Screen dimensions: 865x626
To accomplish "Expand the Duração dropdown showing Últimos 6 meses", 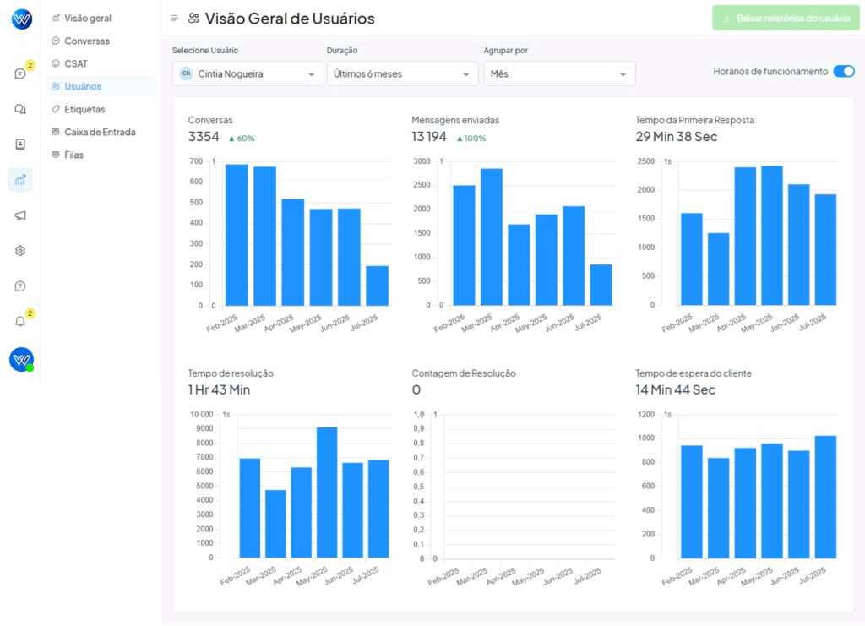I will 402,74.
